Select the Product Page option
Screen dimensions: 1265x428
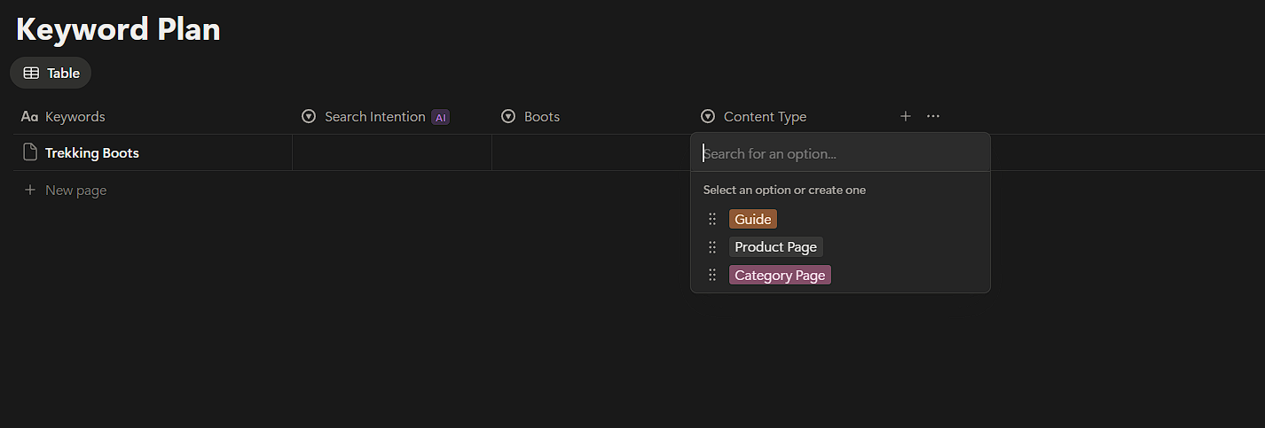(775, 247)
